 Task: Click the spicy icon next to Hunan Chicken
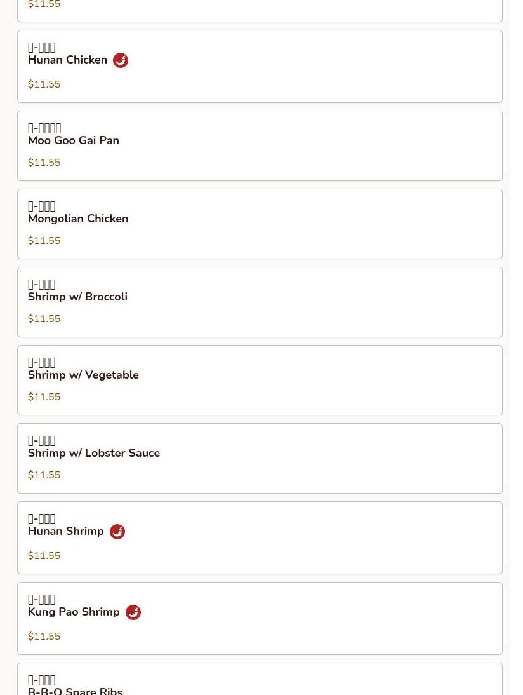pos(121,60)
